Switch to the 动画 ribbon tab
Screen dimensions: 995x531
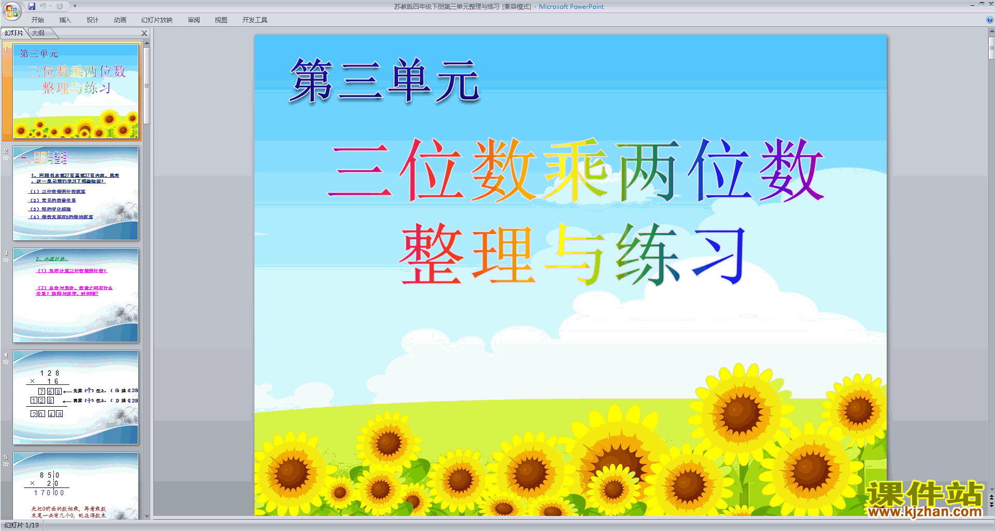click(x=120, y=20)
